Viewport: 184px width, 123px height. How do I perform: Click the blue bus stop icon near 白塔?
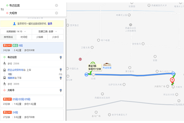86,74
